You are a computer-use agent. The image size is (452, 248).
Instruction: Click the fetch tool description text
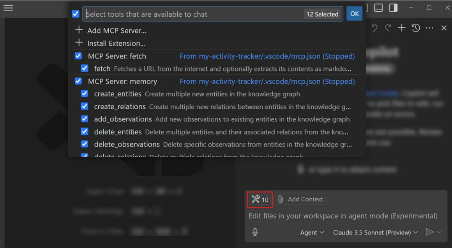pos(233,69)
